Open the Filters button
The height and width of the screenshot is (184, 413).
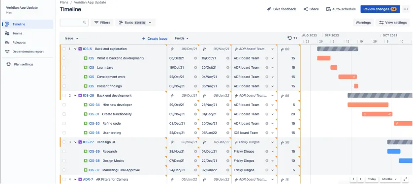click(x=102, y=23)
